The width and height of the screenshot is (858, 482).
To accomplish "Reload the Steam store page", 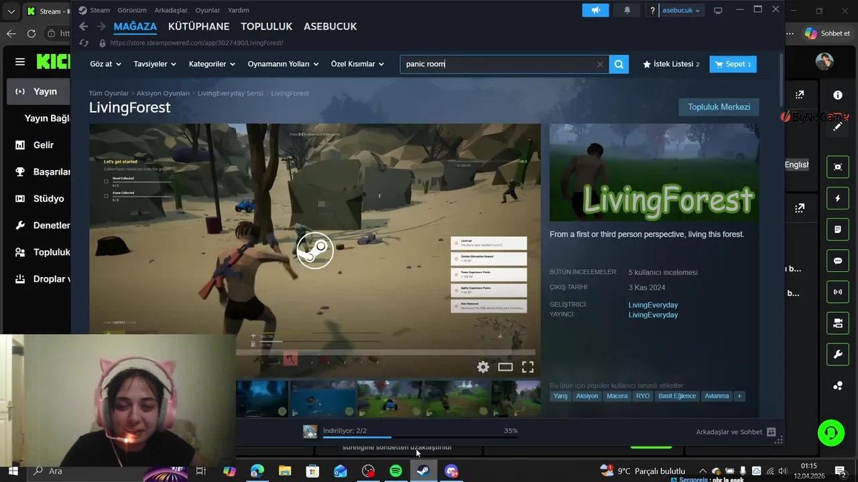I will tap(84, 43).
